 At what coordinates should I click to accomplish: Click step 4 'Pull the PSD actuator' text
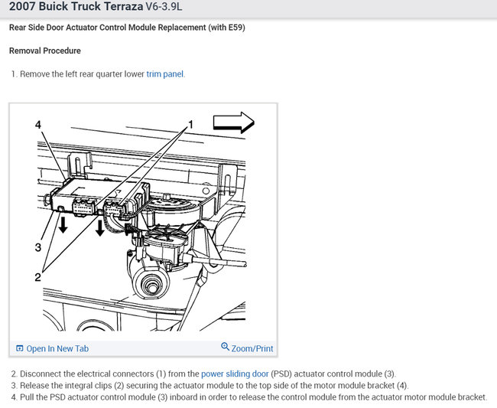point(248,397)
